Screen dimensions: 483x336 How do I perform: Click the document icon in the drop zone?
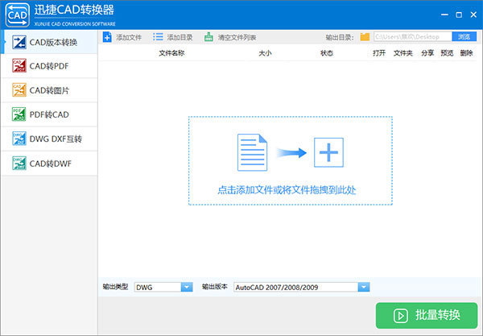tap(252, 152)
